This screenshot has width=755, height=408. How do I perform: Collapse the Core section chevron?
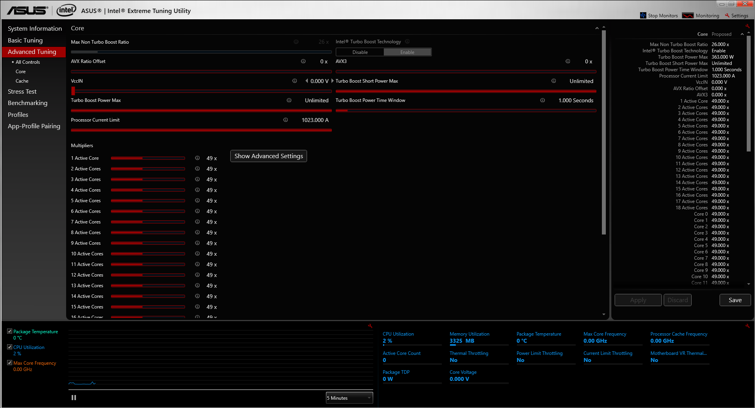click(x=597, y=28)
